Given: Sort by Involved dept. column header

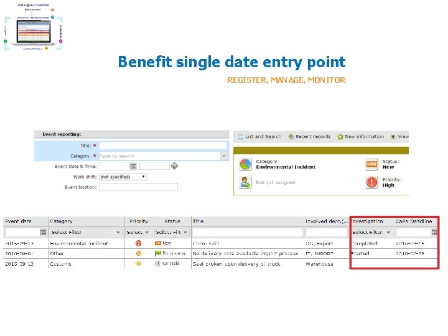Looking at the screenshot, I should point(326,221).
